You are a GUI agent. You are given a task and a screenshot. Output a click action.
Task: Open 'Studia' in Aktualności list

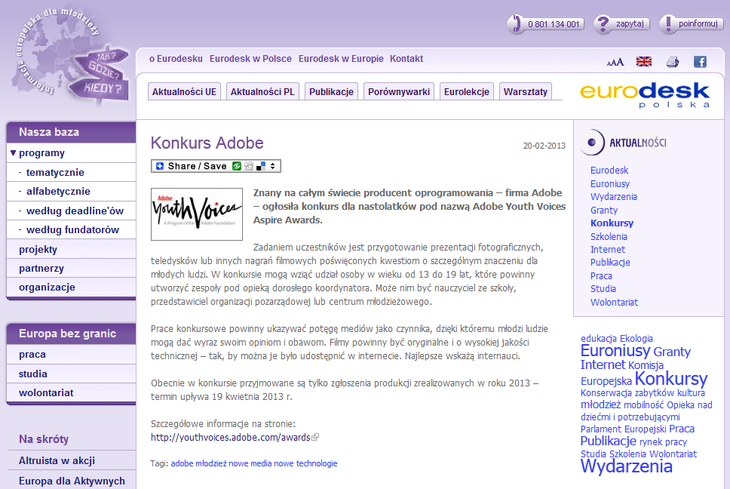click(603, 289)
